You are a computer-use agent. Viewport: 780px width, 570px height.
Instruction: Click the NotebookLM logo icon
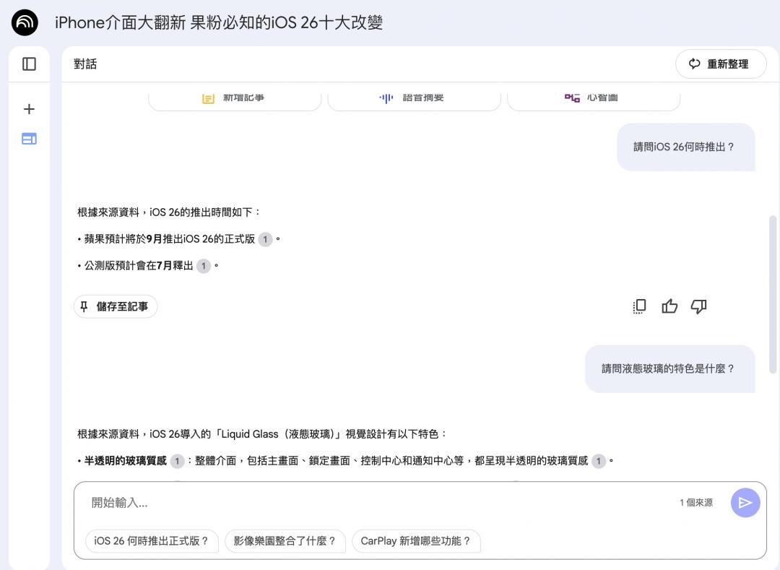25,23
